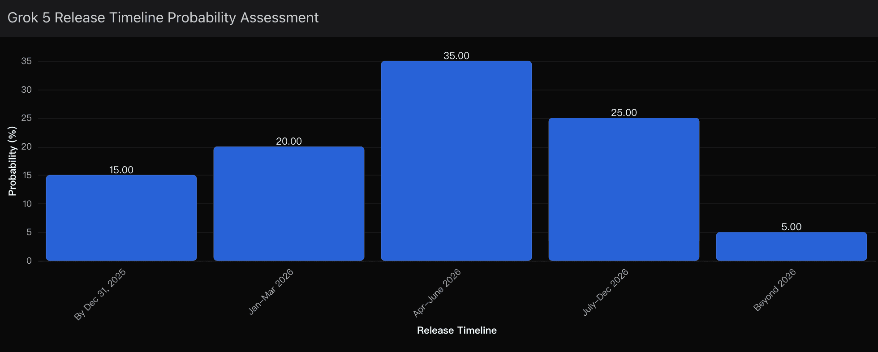
Task: Click the 35.00 value label
Action: click(x=456, y=56)
